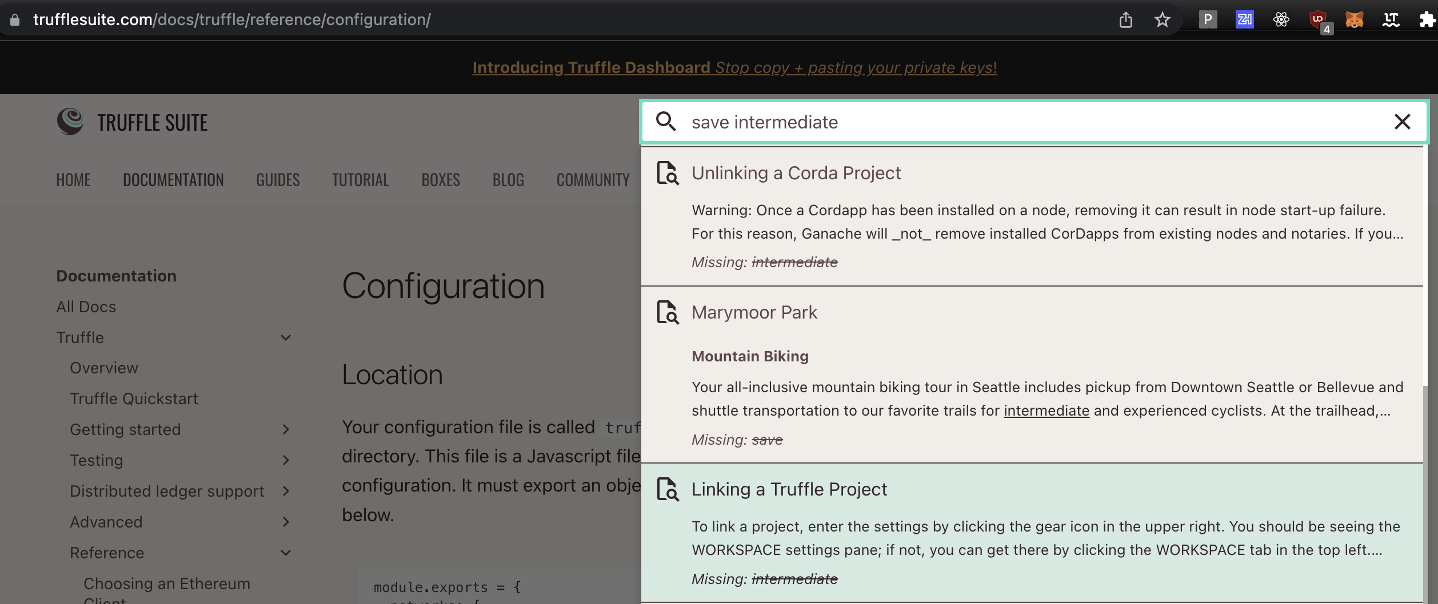Expand the Advanced sidebar section
The width and height of the screenshot is (1438, 604).
tap(287, 522)
